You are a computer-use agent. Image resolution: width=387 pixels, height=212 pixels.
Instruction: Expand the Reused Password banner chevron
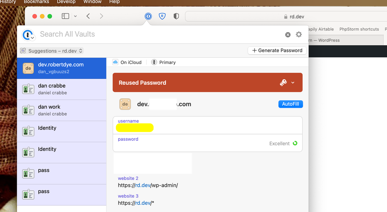[293, 83]
